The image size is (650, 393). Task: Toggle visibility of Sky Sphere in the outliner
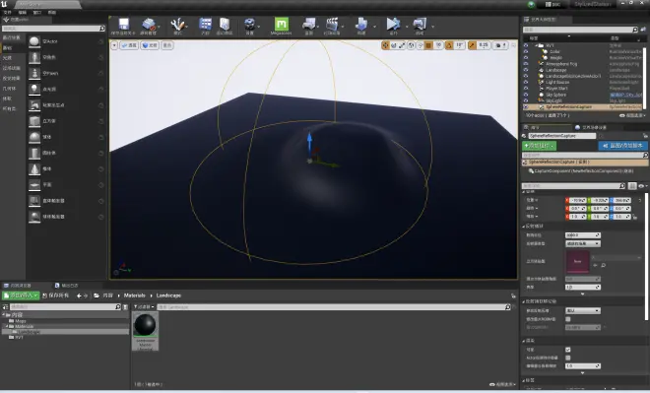click(x=526, y=95)
